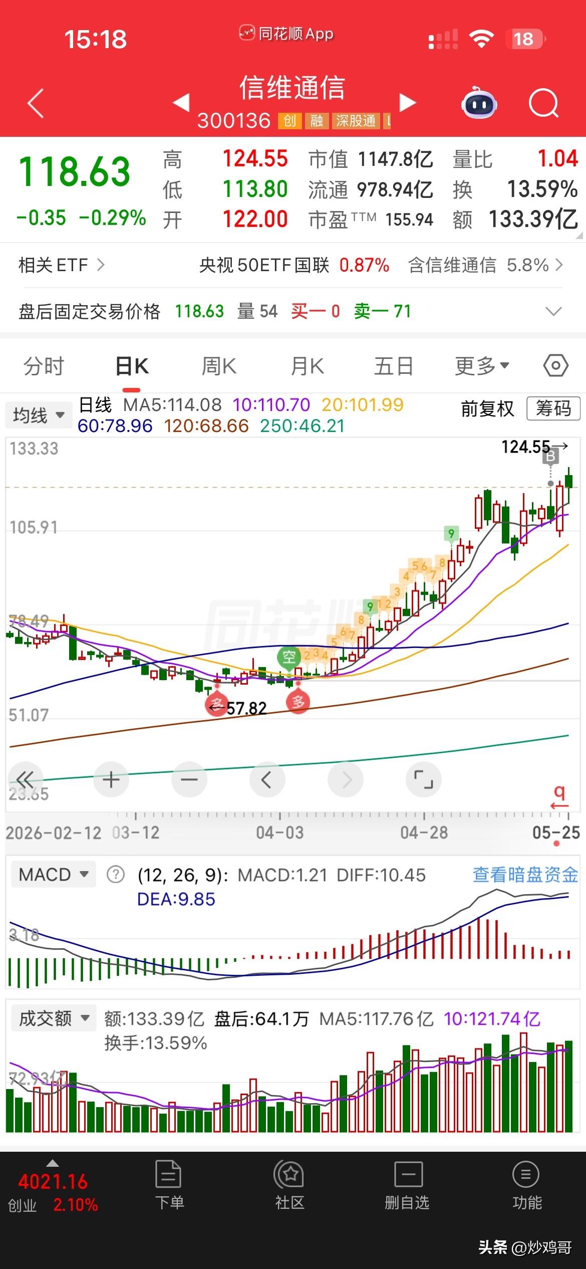Open MACD help question mark
Image resolution: width=586 pixels, height=1269 pixels.
click(116, 875)
